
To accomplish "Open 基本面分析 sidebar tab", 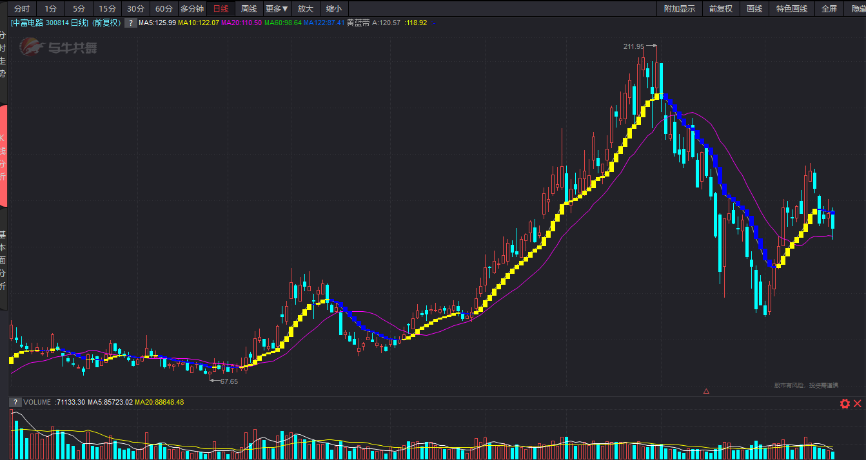I will tap(3, 260).
